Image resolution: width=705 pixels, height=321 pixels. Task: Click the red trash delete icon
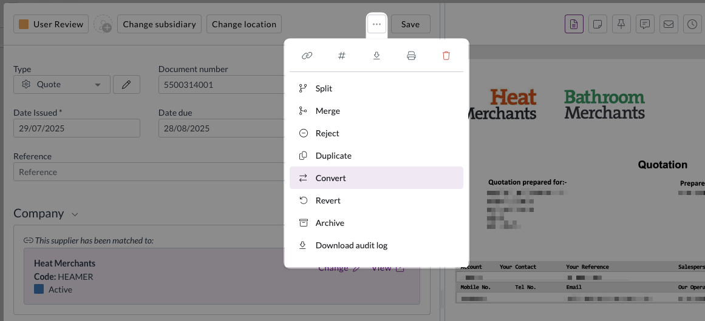[x=446, y=56]
